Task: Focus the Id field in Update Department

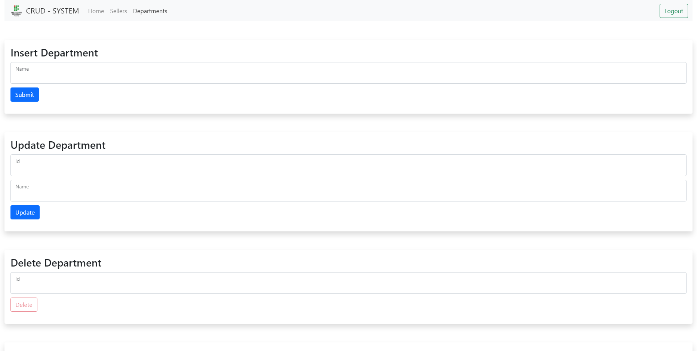Action: point(348,165)
